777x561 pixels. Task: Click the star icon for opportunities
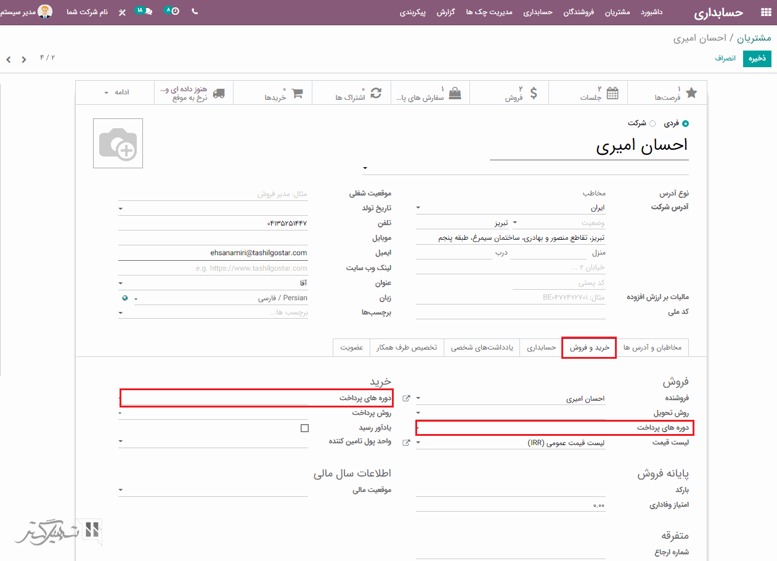pos(691,93)
